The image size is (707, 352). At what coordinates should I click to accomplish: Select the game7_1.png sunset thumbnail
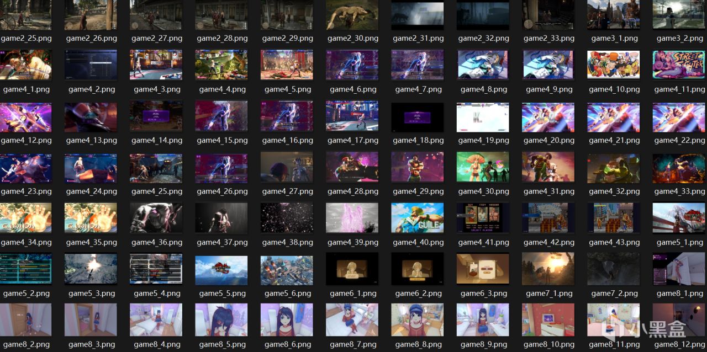tap(548, 269)
